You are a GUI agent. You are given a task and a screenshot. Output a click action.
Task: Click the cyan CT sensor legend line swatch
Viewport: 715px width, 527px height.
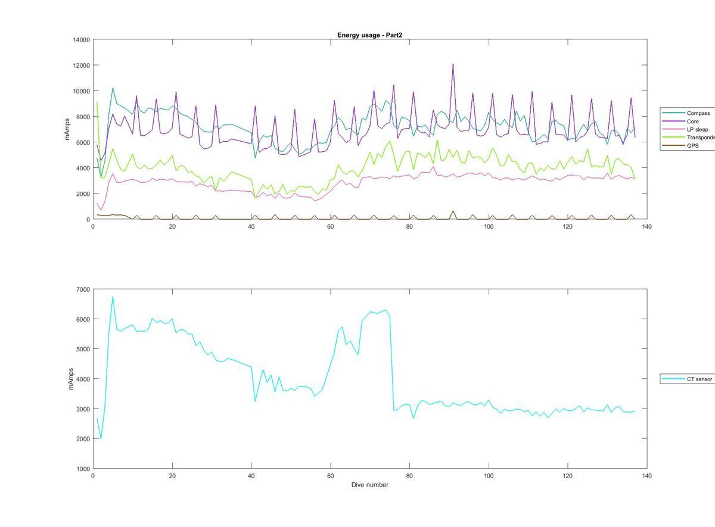[673, 379]
